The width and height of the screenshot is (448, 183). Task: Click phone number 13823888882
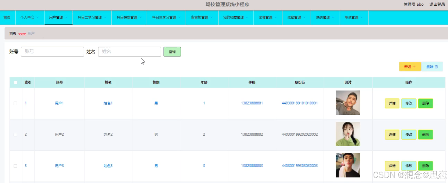point(252,134)
